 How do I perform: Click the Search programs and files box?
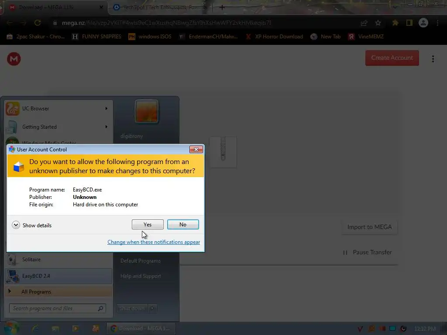coord(58,308)
